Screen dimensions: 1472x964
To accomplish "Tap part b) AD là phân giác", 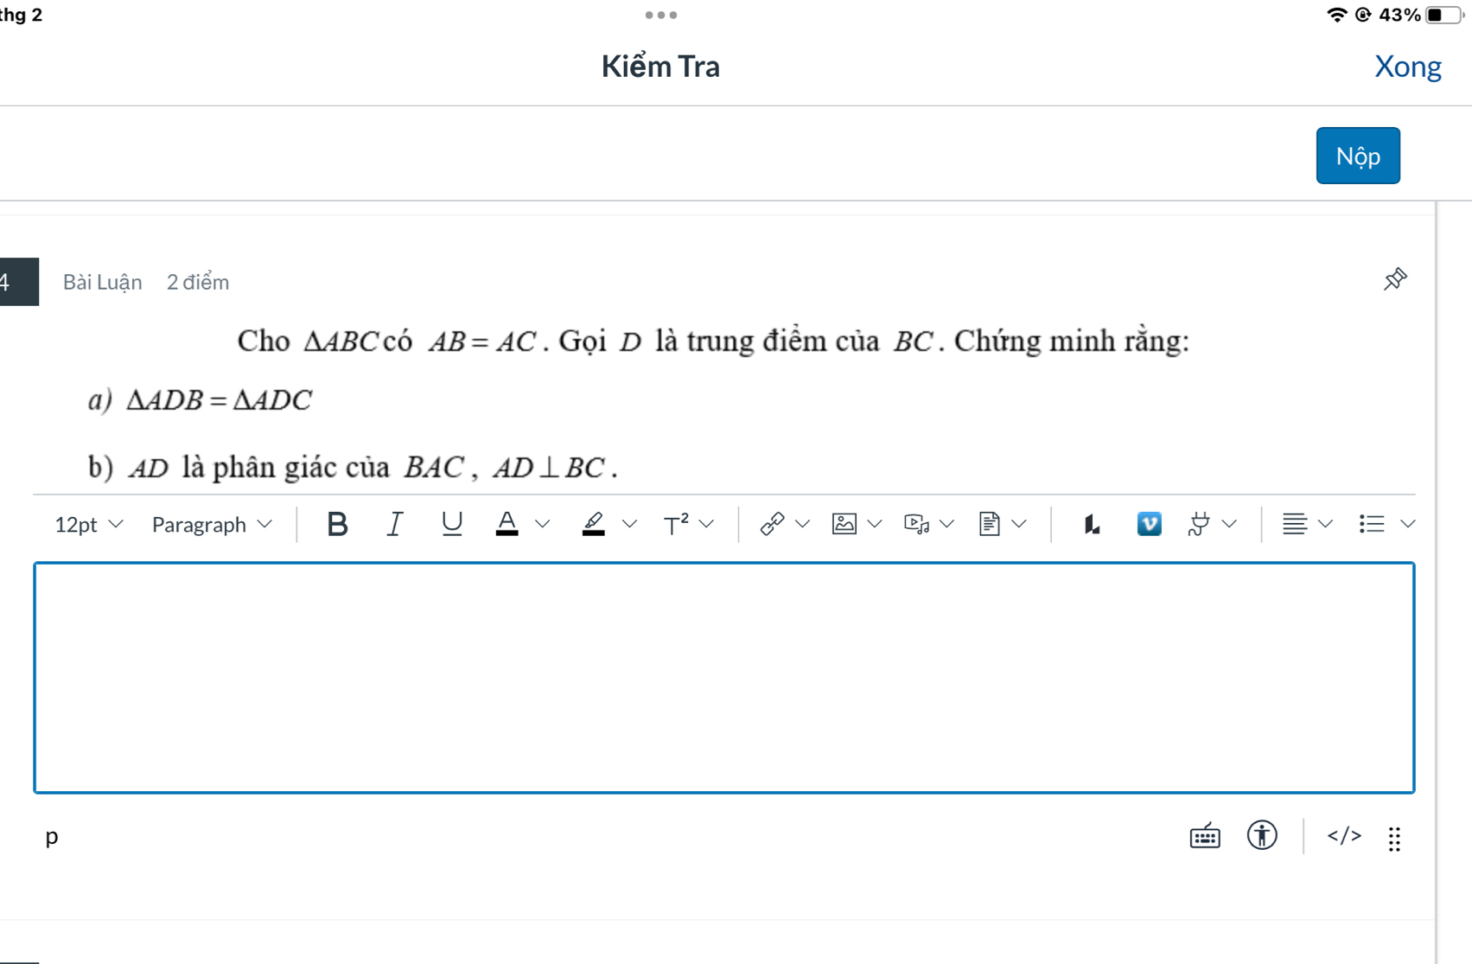I will pyautogui.click(x=353, y=468).
